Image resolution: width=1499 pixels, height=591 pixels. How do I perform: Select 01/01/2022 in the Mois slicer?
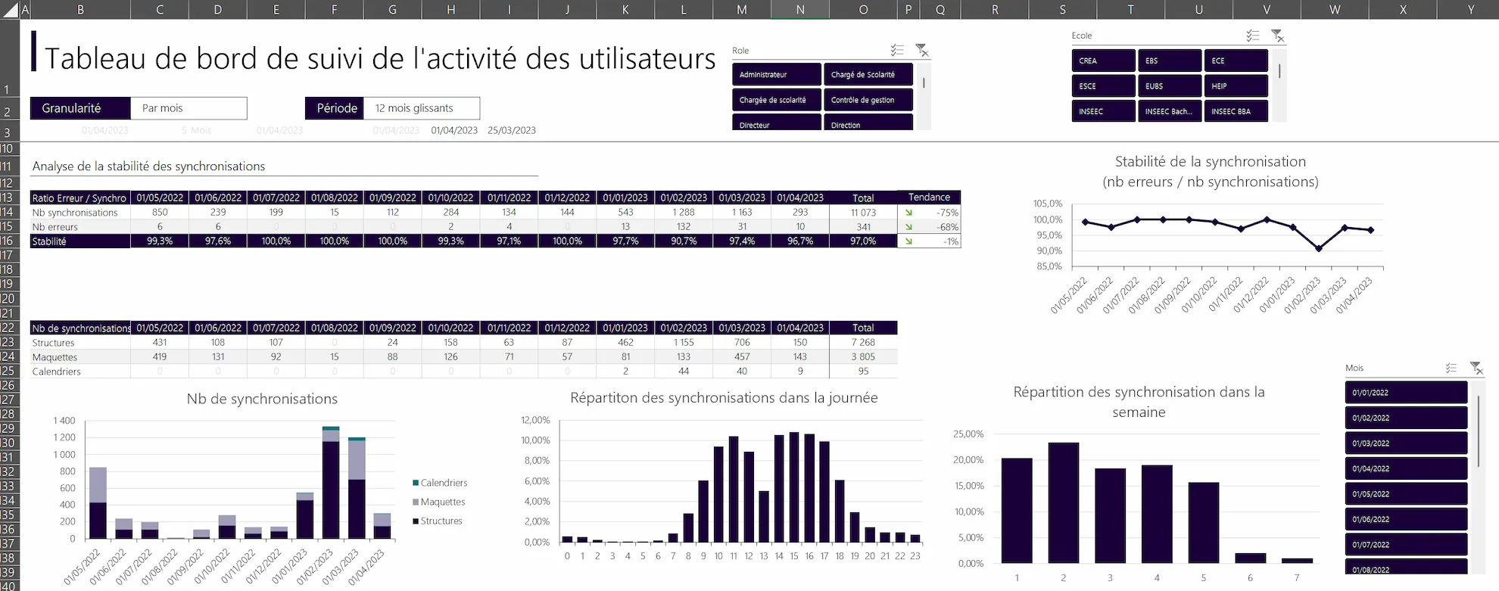[x=1407, y=393]
